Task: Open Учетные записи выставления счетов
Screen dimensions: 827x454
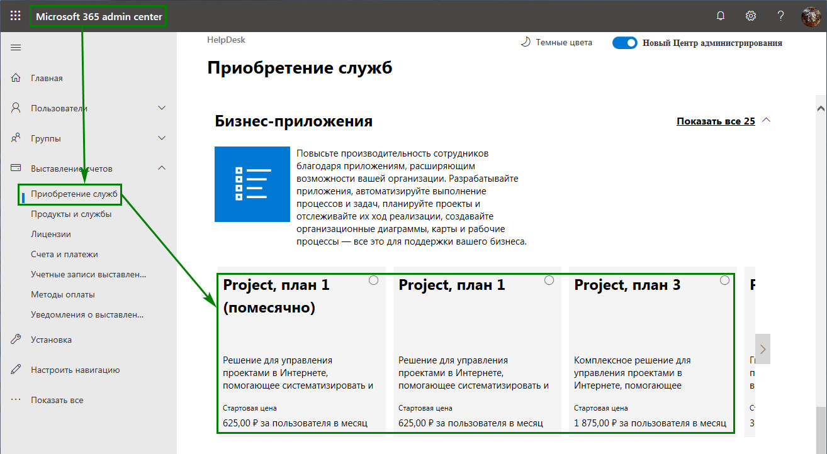Action: (x=89, y=274)
